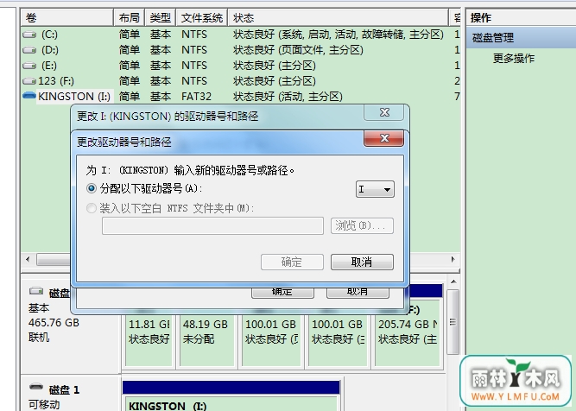The width and height of the screenshot is (576, 411).
Task: Click the status text of the (C:) row
Action: 339,35
